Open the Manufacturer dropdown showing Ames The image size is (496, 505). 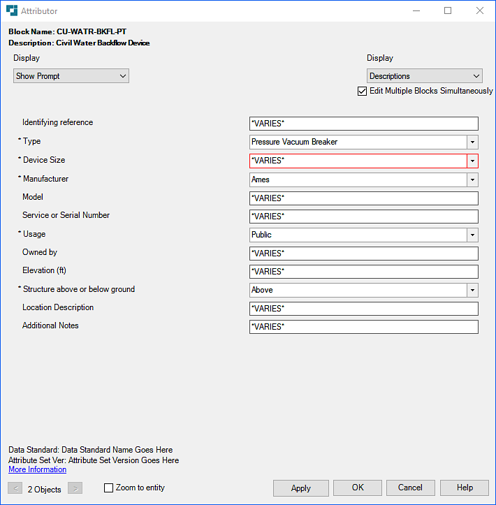472,180
